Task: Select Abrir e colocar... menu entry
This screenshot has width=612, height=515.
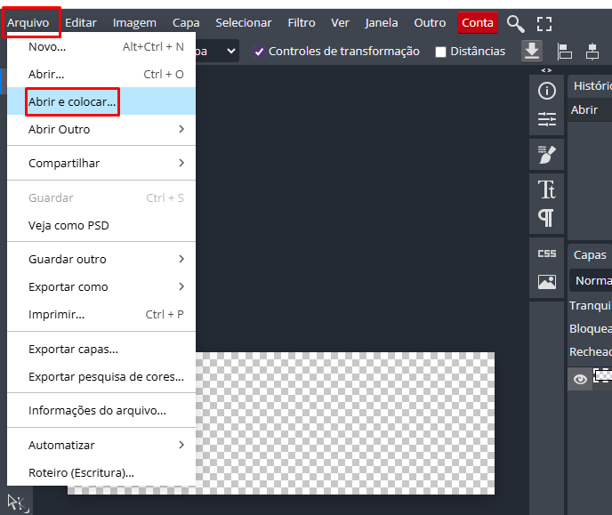Action: pyautogui.click(x=101, y=101)
